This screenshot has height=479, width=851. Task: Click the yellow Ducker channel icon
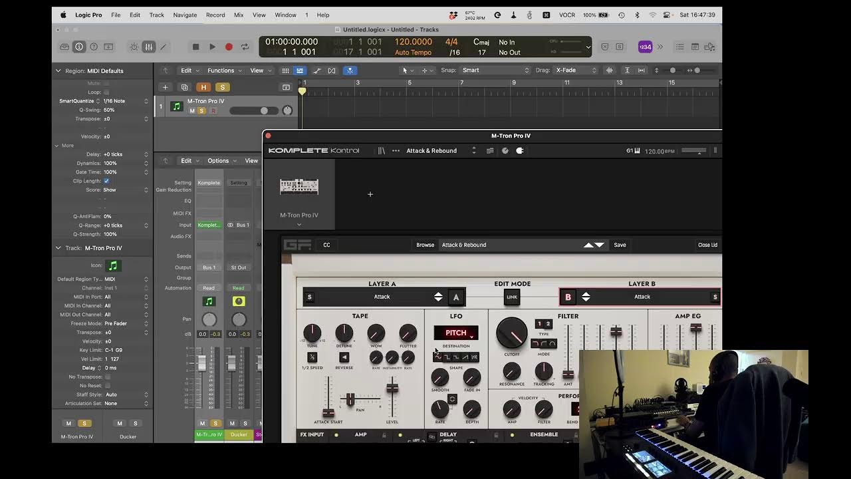coord(239,301)
